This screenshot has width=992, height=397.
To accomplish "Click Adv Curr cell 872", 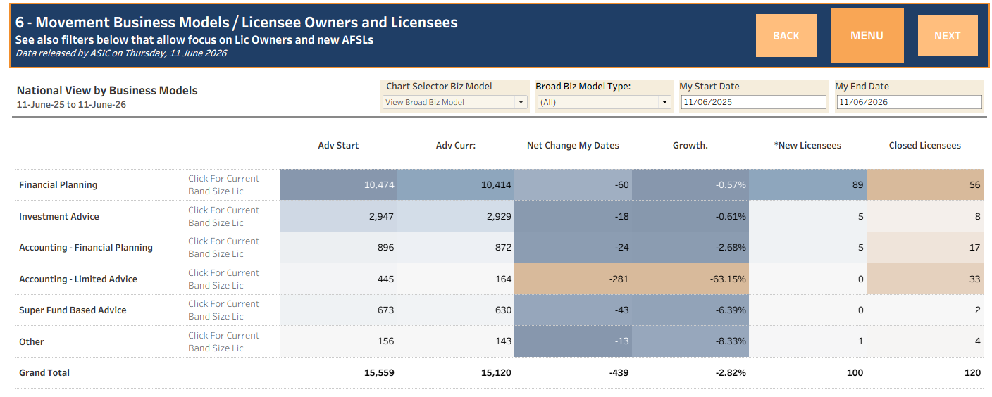I will pos(456,247).
